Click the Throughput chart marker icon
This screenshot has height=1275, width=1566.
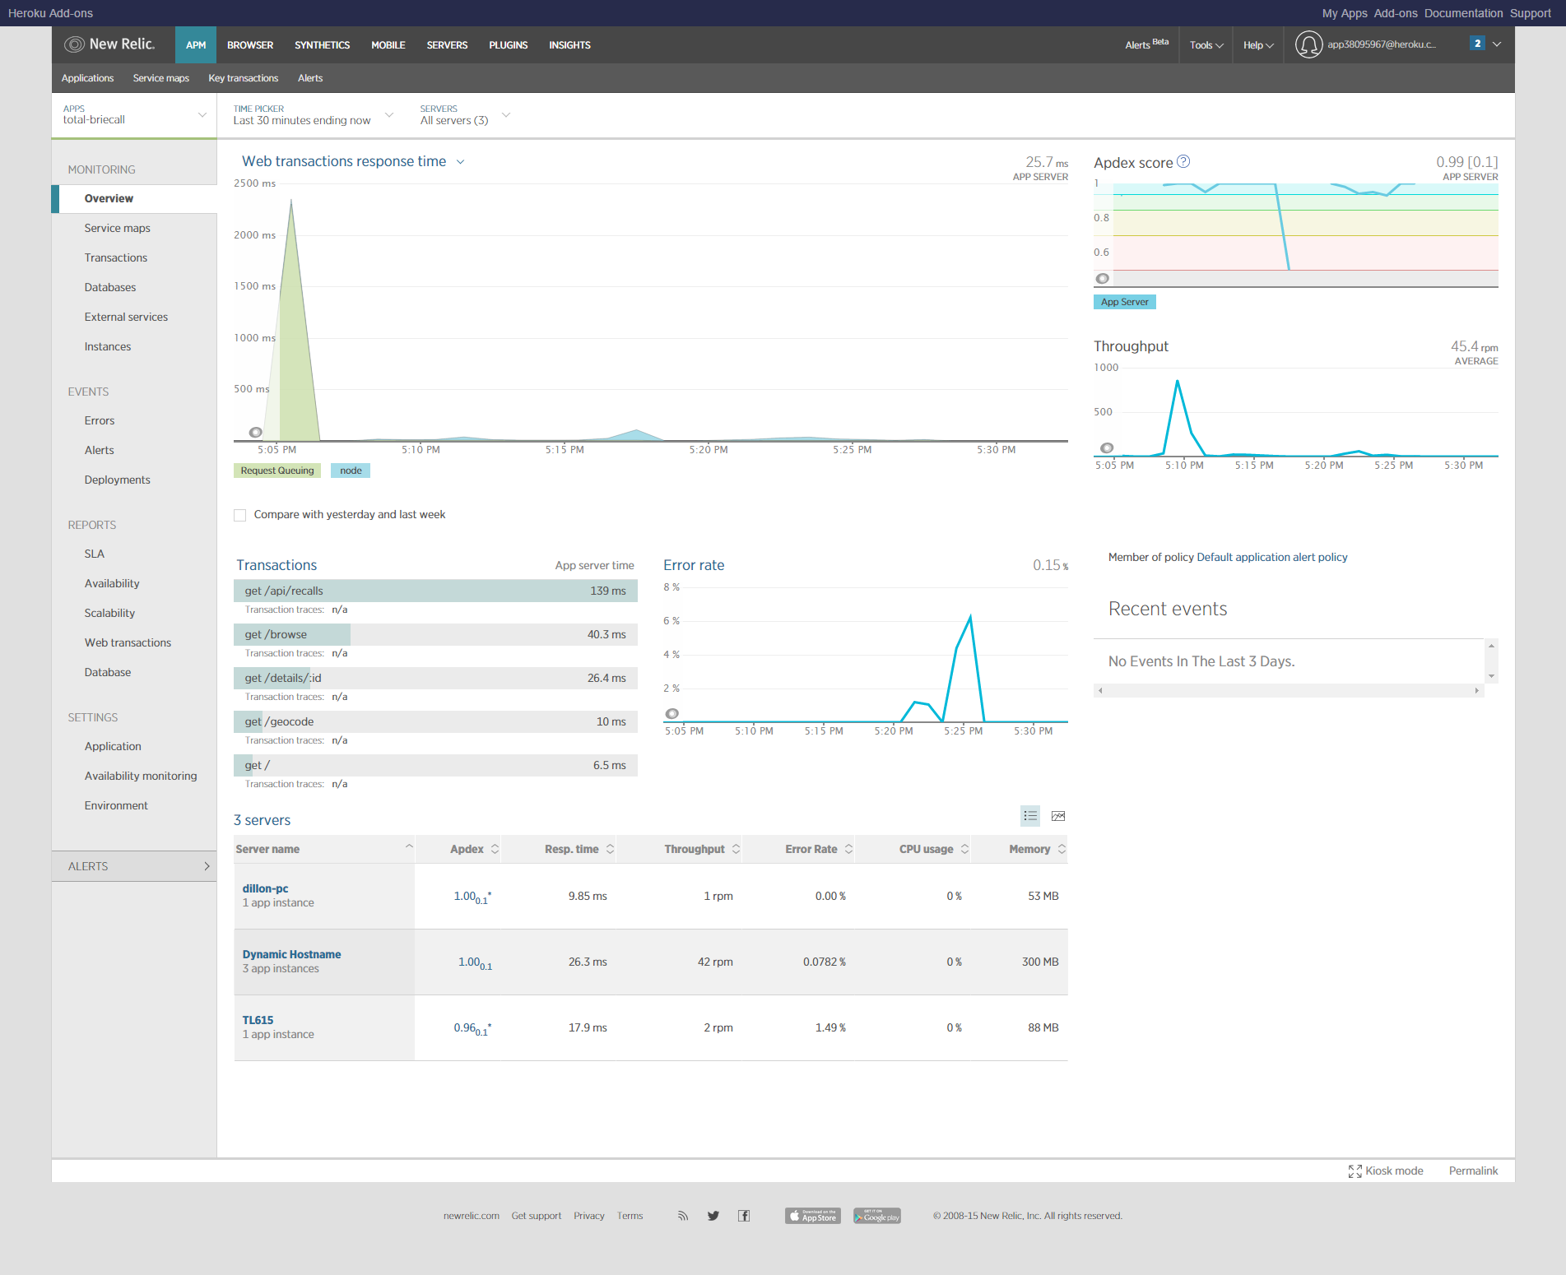(1107, 447)
